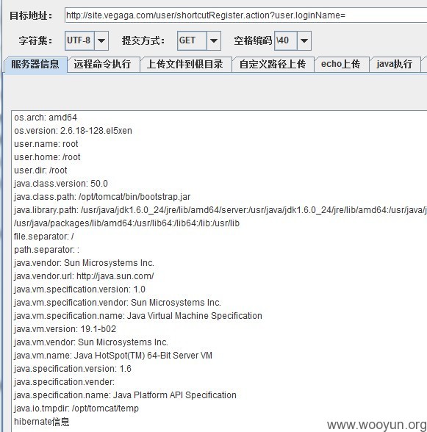Click the 提交方式 label
This screenshot has height=432, width=427.
click(x=143, y=41)
